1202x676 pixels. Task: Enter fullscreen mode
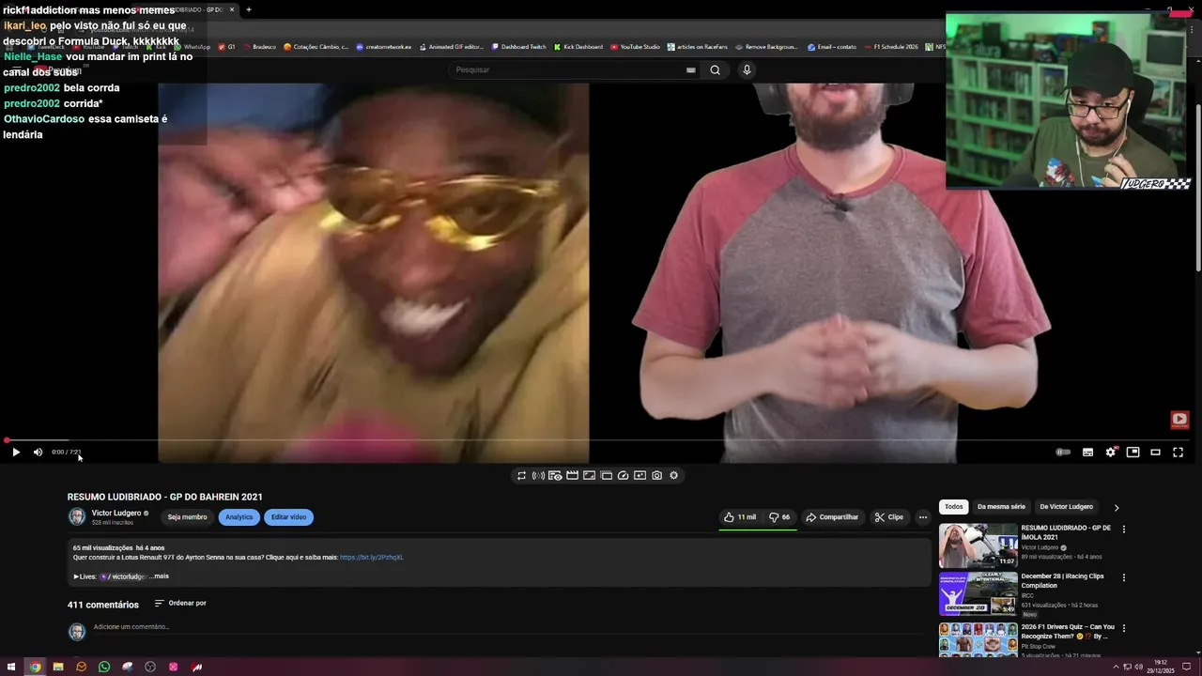point(1178,453)
